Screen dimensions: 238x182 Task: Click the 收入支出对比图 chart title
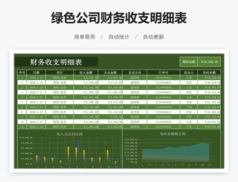point(70,134)
